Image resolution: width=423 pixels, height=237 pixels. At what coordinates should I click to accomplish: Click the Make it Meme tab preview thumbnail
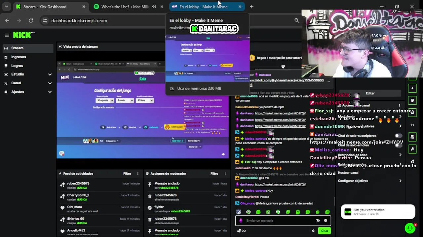(208, 58)
